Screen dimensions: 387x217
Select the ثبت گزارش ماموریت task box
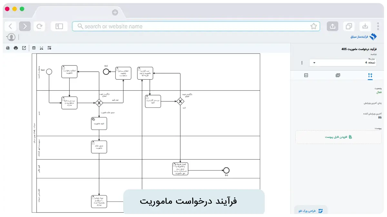[x=145, y=73]
